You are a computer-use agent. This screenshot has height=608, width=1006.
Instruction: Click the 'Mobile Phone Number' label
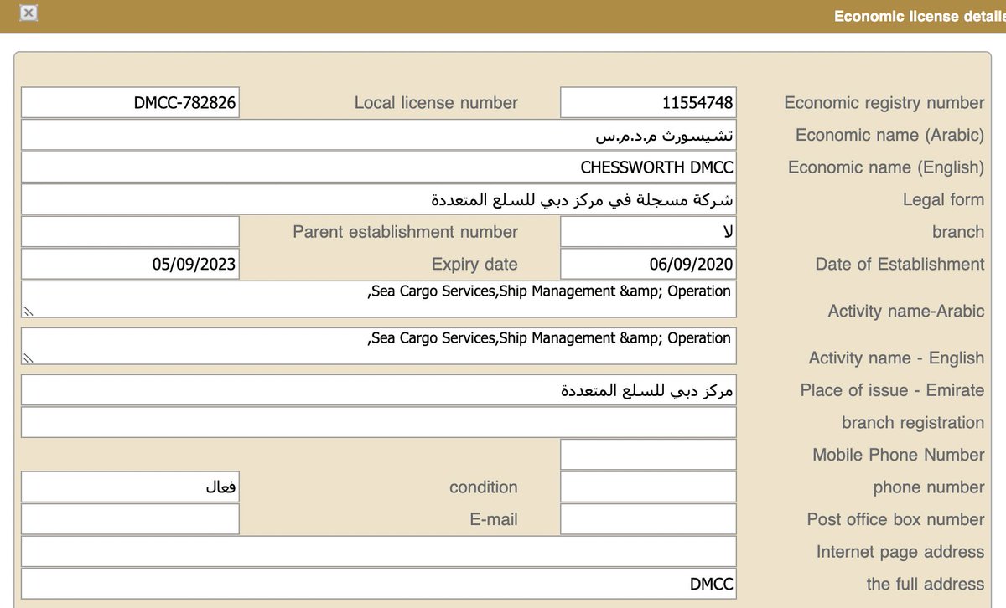pyautogui.click(x=899, y=455)
